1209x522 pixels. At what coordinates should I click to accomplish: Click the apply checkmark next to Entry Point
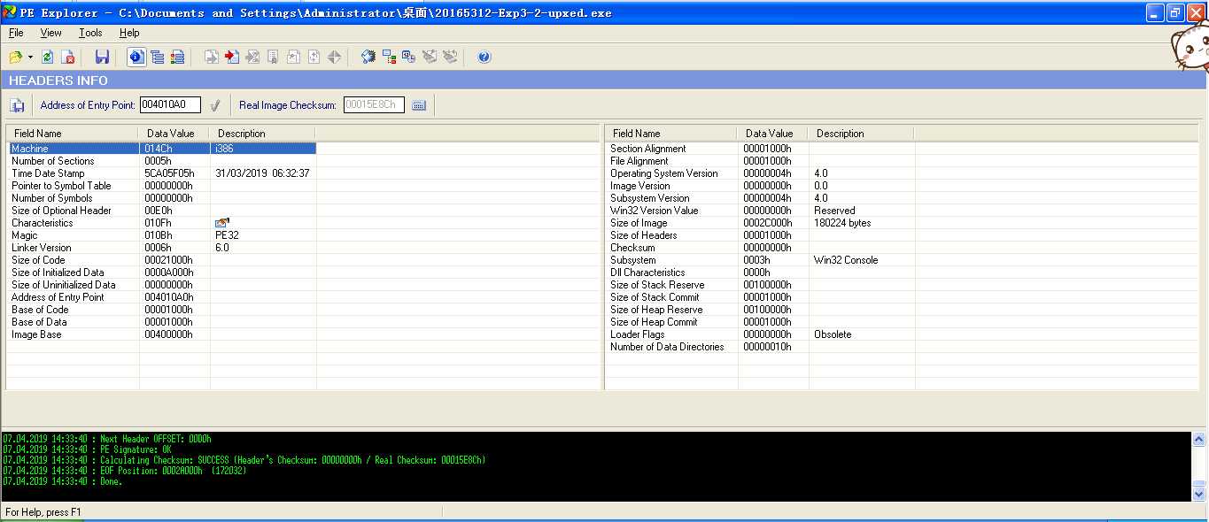215,105
